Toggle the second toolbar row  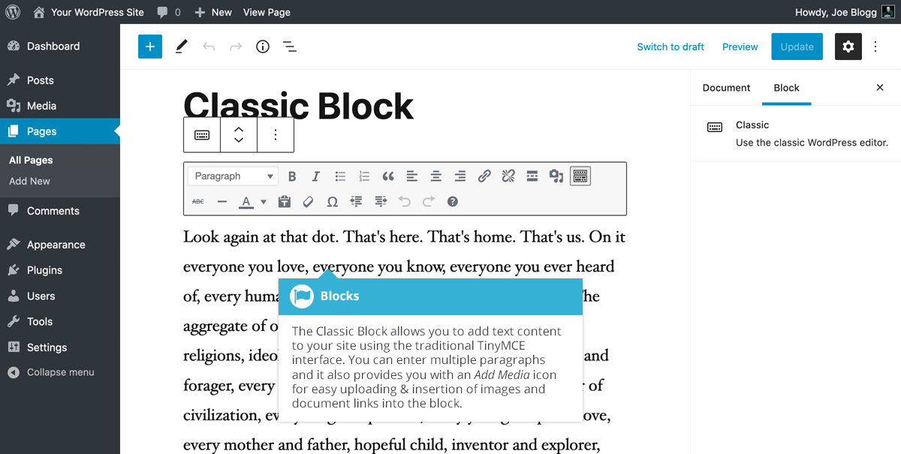pos(580,176)
